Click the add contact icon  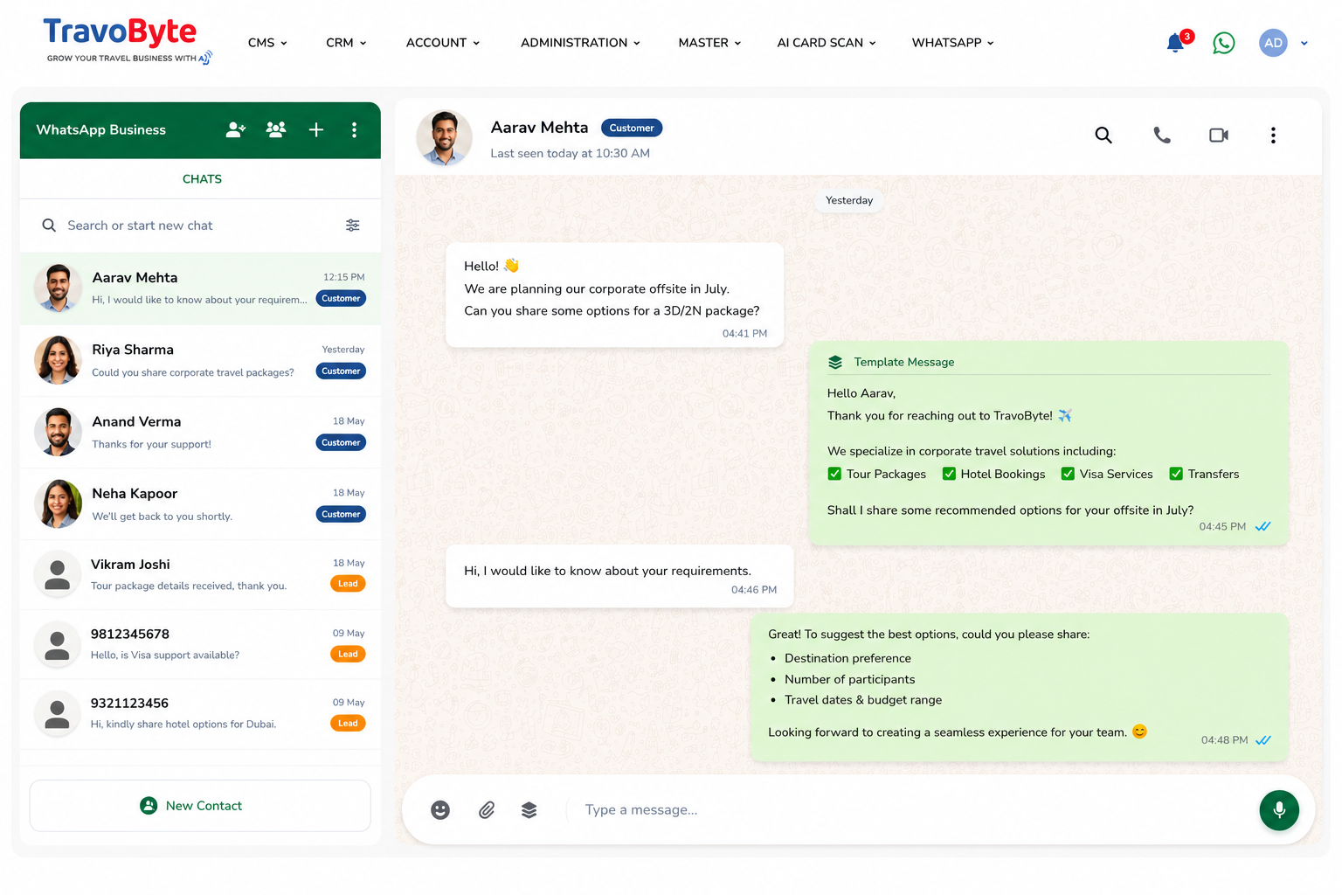tap(236, 129)
